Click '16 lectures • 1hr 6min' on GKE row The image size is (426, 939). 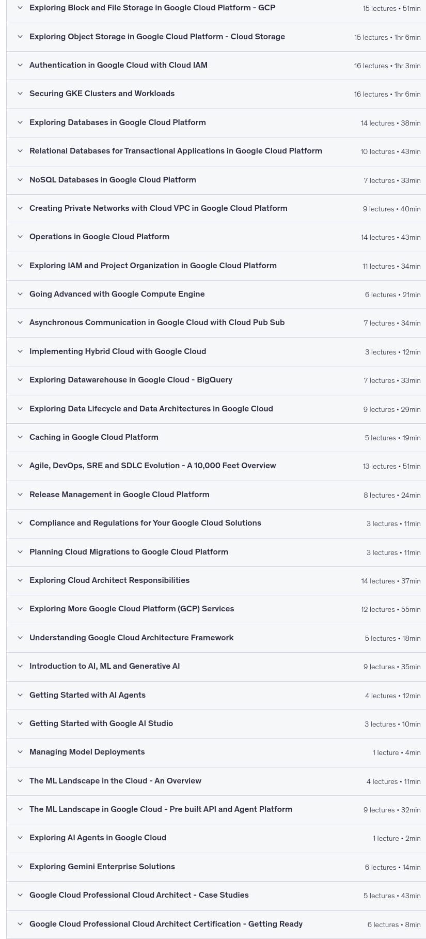(387, 94)
